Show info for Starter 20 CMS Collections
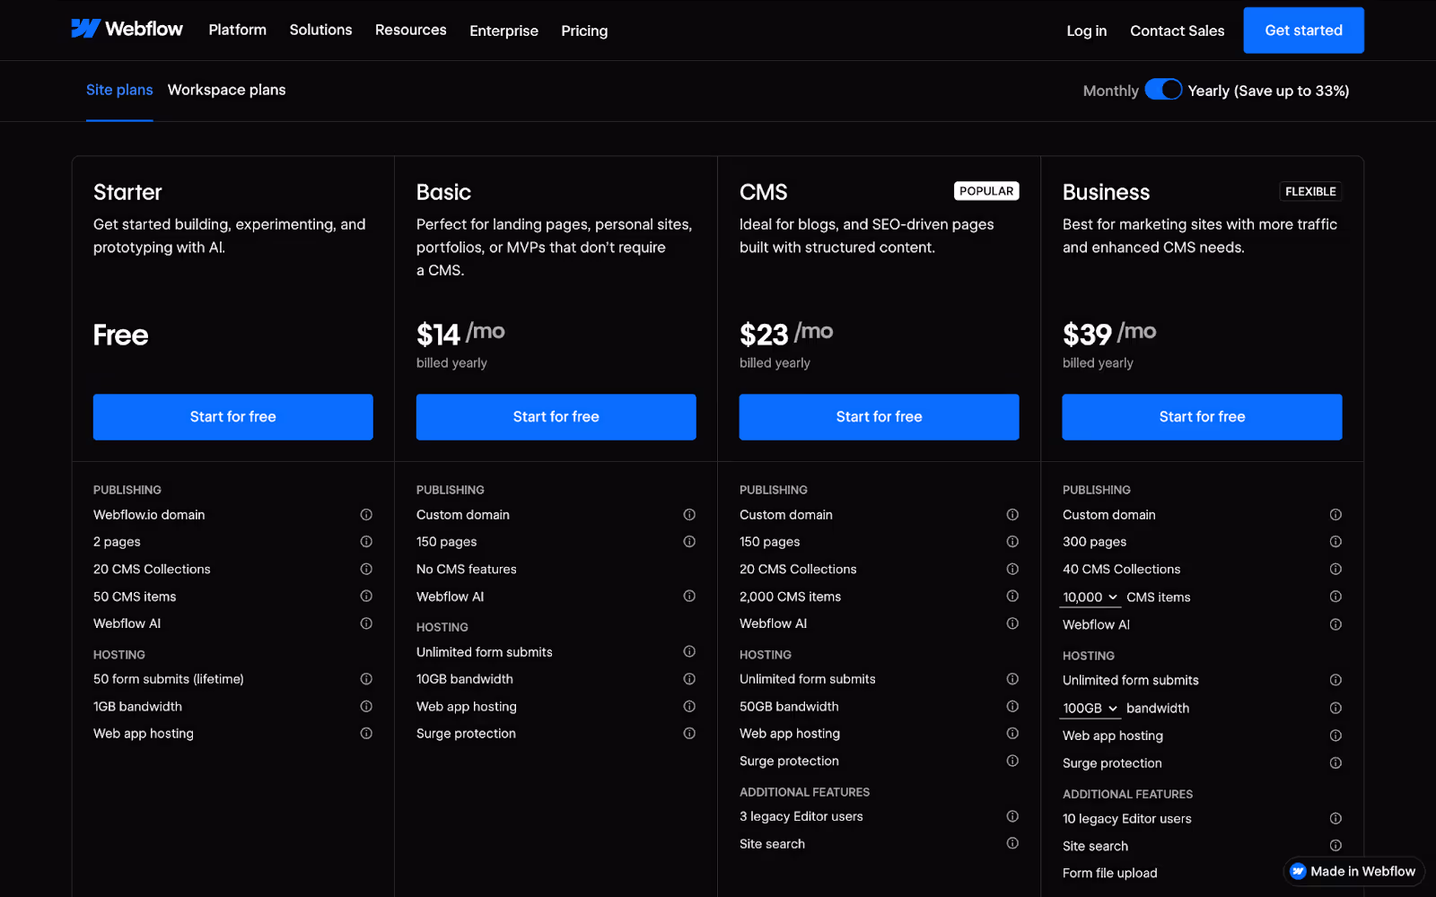 [x=366, y=569]
